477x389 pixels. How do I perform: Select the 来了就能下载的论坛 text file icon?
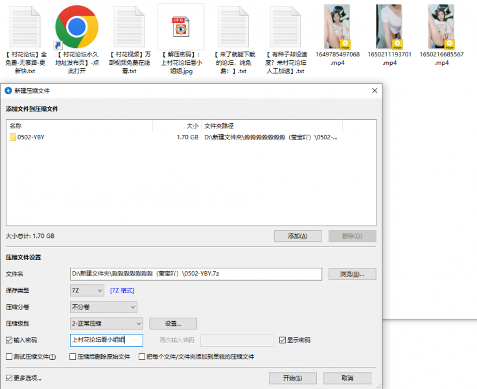pyautogui.click(x=233, y=27)
